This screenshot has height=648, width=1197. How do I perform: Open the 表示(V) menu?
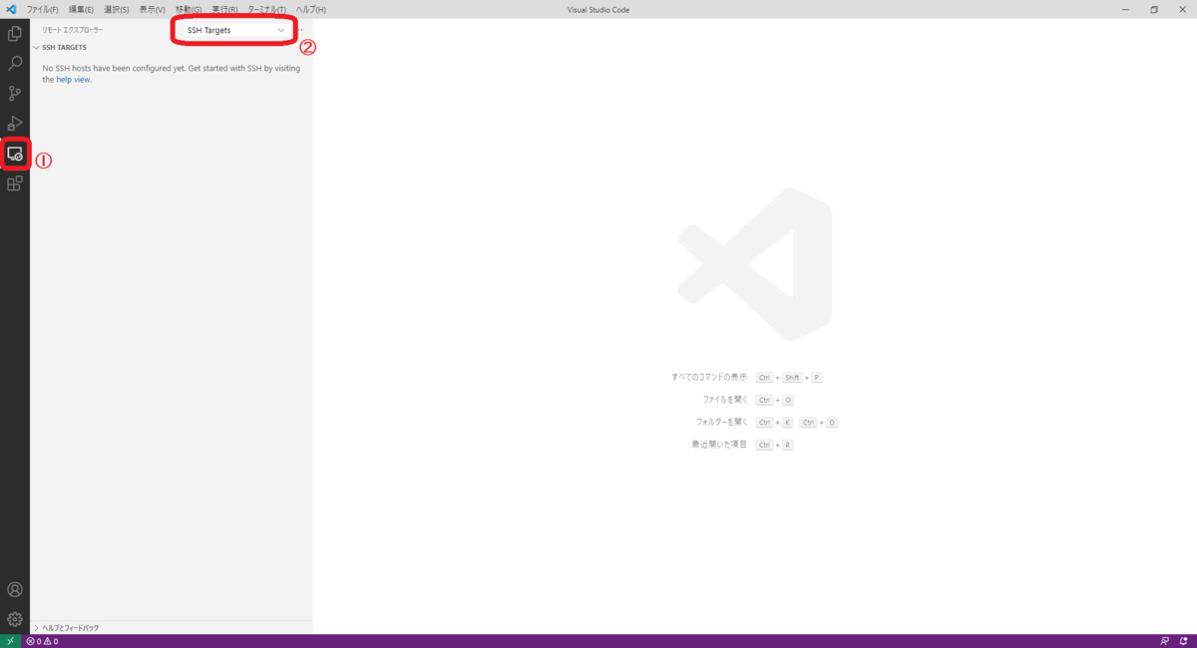tap(153, 9)
